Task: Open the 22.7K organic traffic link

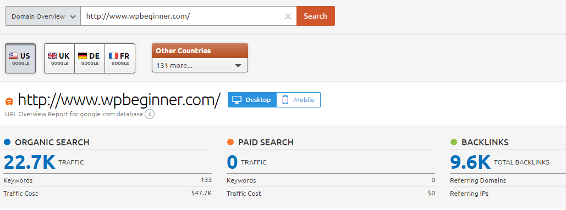Action: (x=30, y=162)
